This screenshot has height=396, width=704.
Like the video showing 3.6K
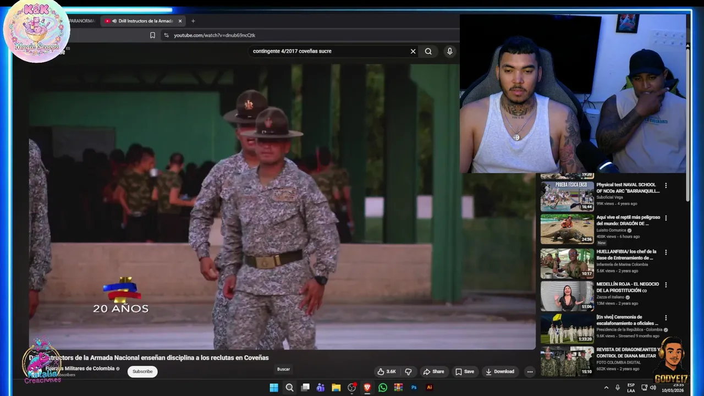click(x=387, y=372)
